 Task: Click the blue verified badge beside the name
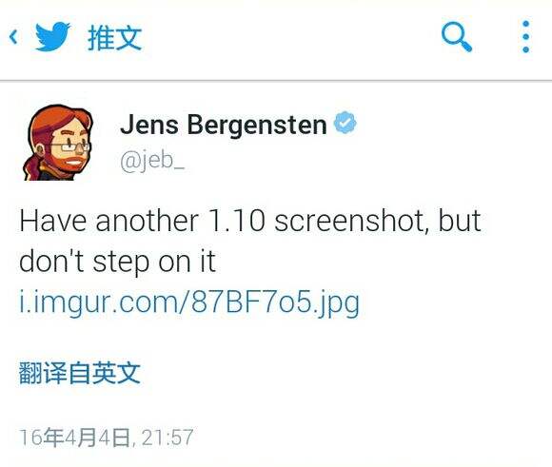pos(345,123)
